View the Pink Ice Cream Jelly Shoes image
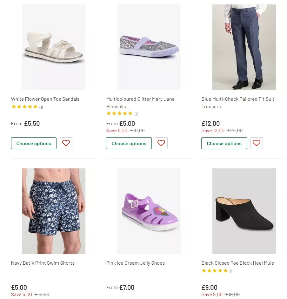The image size is (287, 299). tap(149, 211)
